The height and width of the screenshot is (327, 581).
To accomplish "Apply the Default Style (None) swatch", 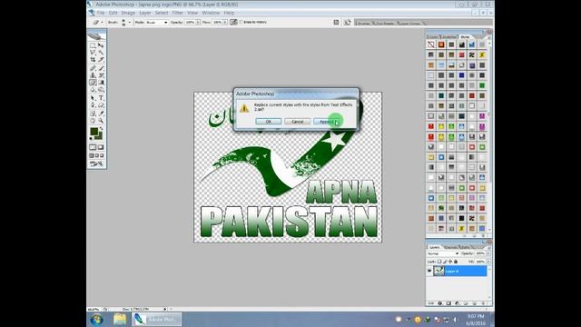I will (431, 45).
